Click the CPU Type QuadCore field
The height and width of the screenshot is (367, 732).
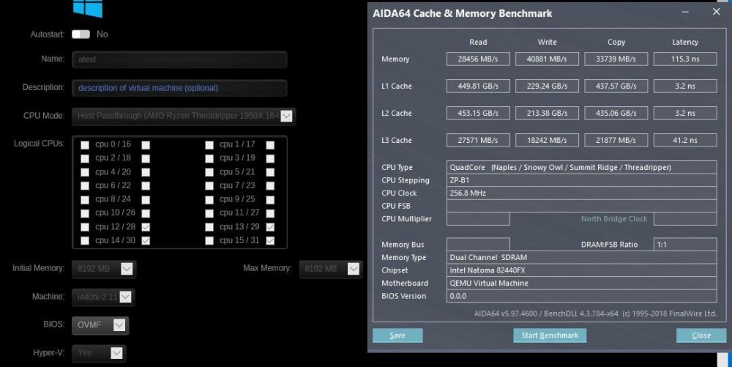582,167
